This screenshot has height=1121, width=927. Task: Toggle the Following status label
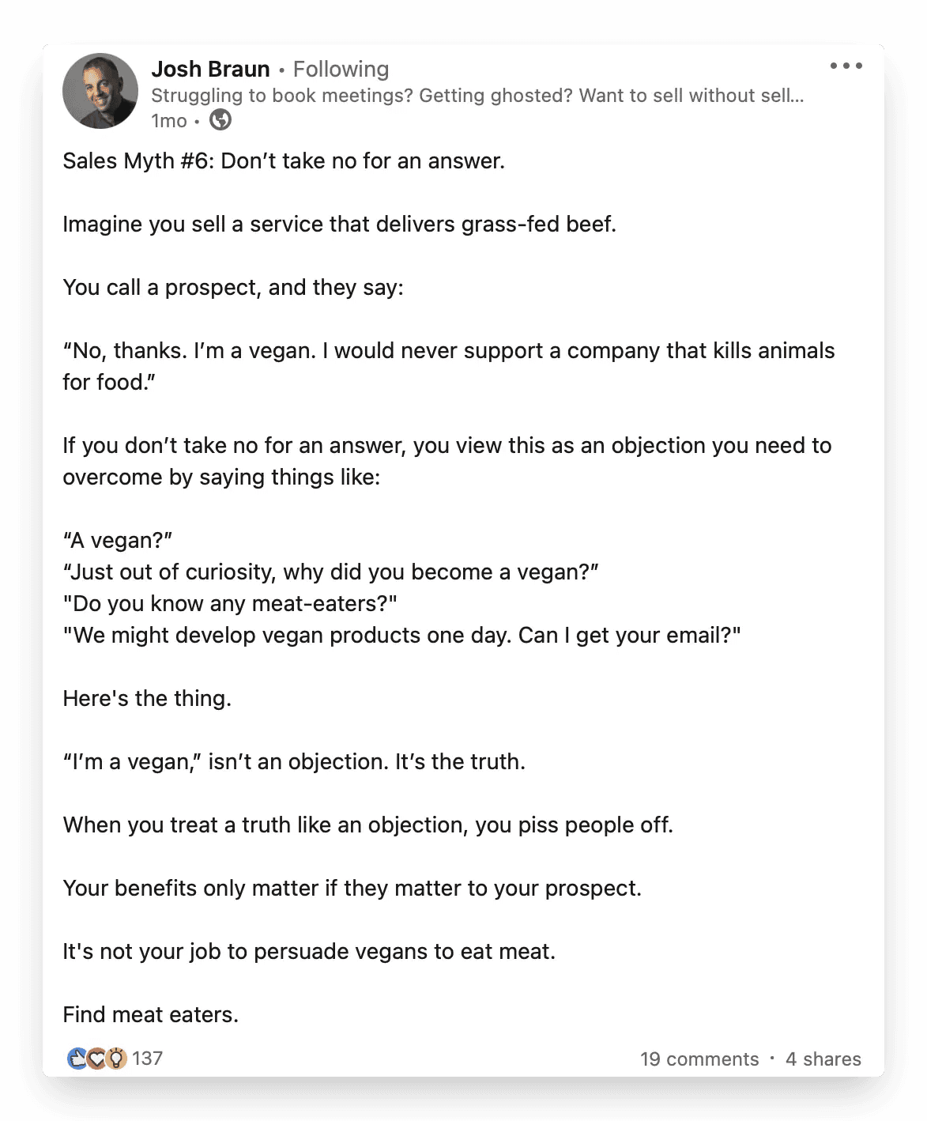tap(341, 70)
